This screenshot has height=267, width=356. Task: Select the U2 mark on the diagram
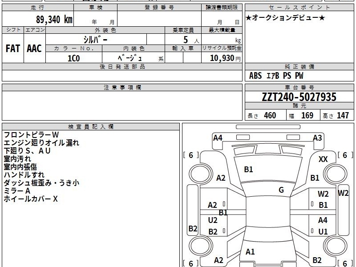click(213, 220)
